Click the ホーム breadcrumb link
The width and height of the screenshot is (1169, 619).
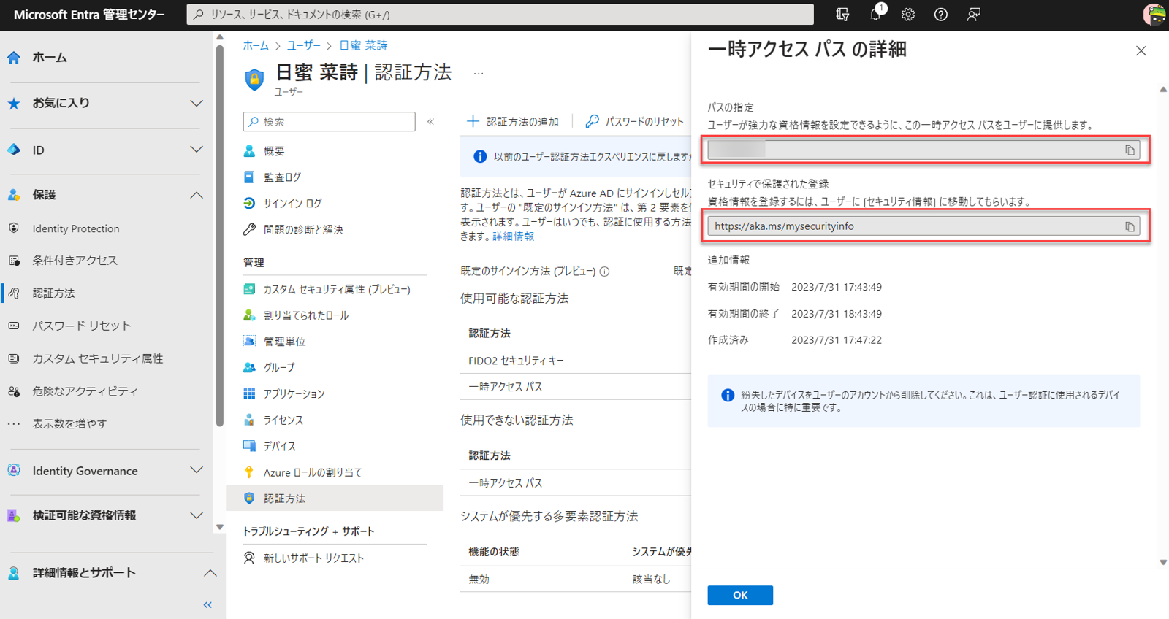click(x=256, y=45)
